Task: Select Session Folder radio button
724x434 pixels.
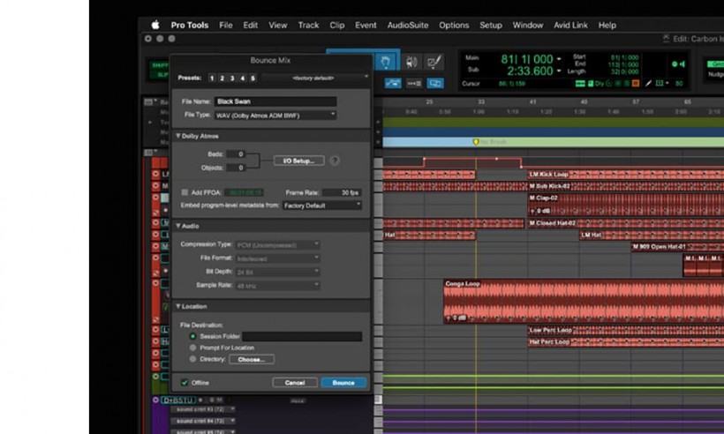Action: [x=193, y=336]
